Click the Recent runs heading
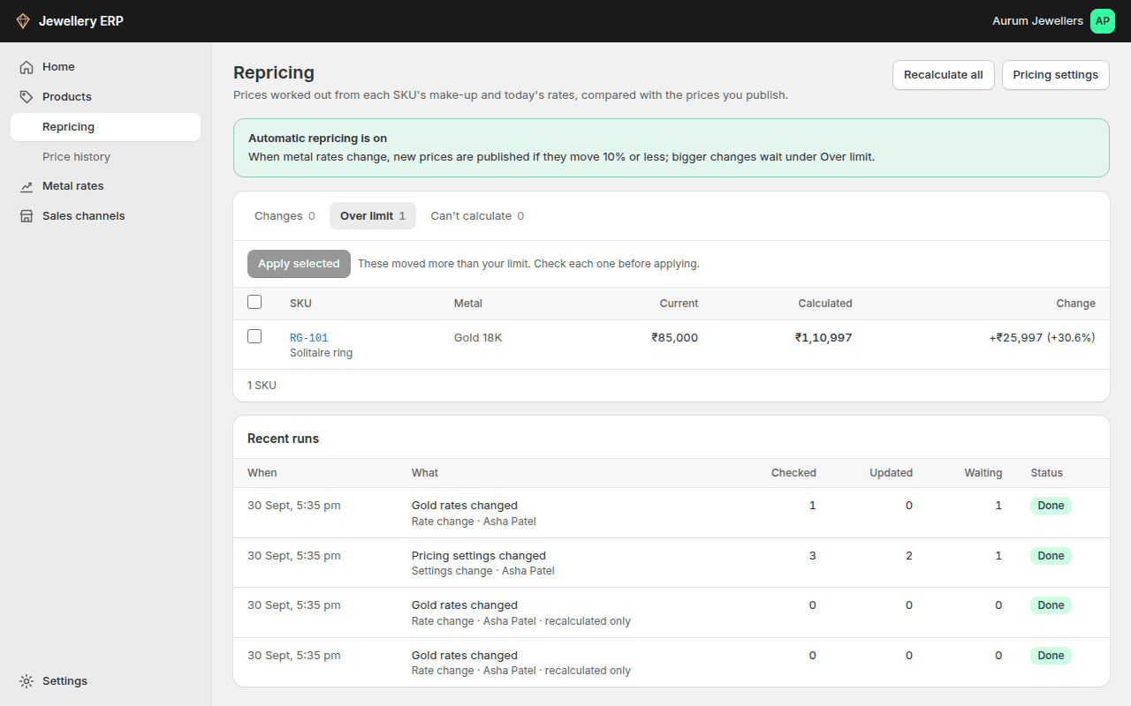Viewport: 1131px width, 706px height. pyautogui.click(x=283, y=439)
